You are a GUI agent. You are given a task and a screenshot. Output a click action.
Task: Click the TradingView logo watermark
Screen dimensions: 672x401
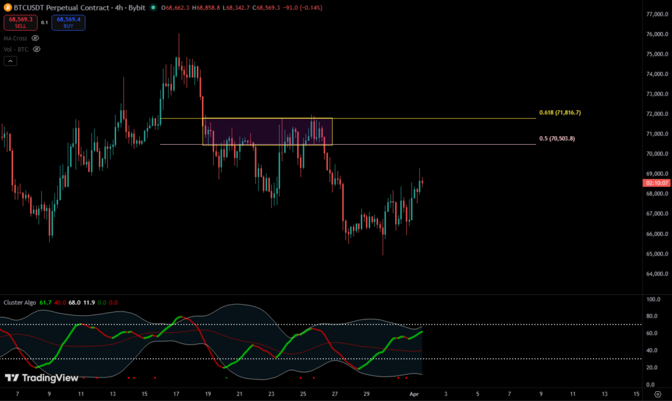point(41,378)
